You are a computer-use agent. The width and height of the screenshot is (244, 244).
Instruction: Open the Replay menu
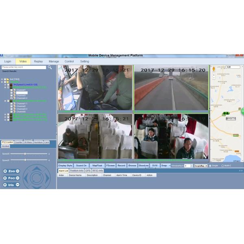click(x=38, y=61)
